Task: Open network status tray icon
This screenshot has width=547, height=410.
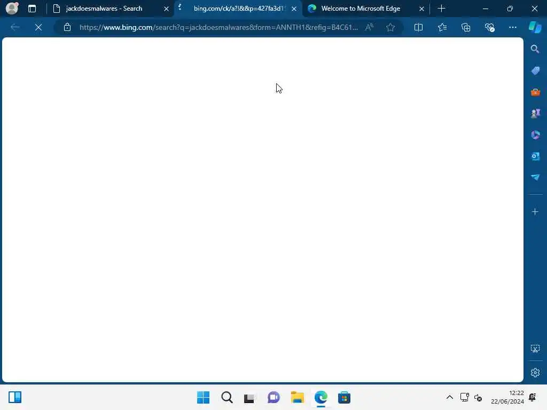Action: [x=464, y=397]
